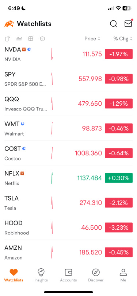Toggle the NFLX +0.30% green badge
137x296 pixels.
tap(119, 178)
